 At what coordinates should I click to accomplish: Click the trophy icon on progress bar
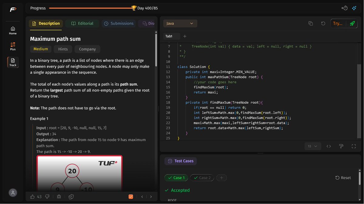134,8
